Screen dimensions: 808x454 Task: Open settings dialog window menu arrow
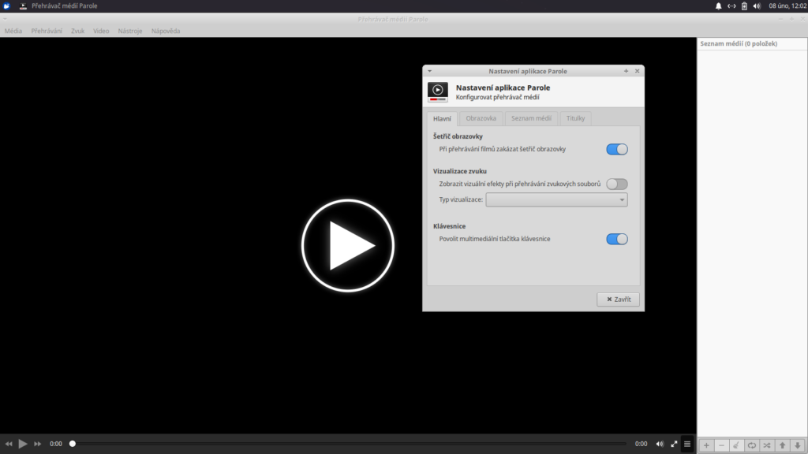click(430, 71)
